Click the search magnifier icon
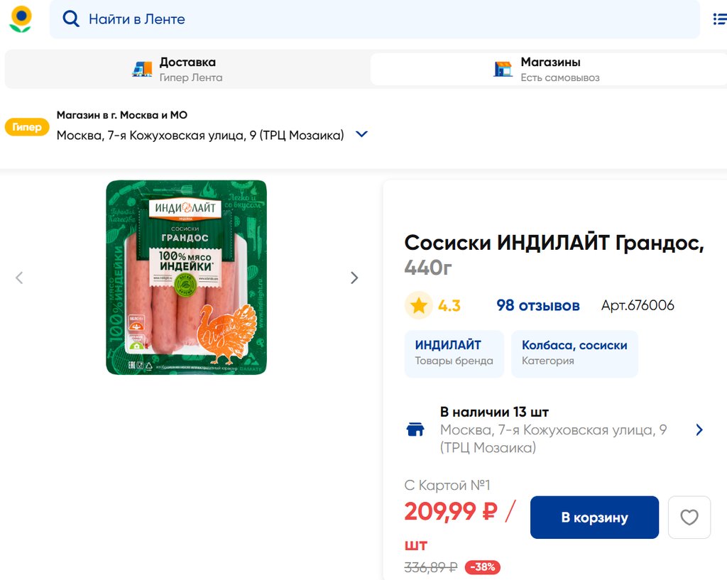 pyautogui.click(x=71, y=19)
